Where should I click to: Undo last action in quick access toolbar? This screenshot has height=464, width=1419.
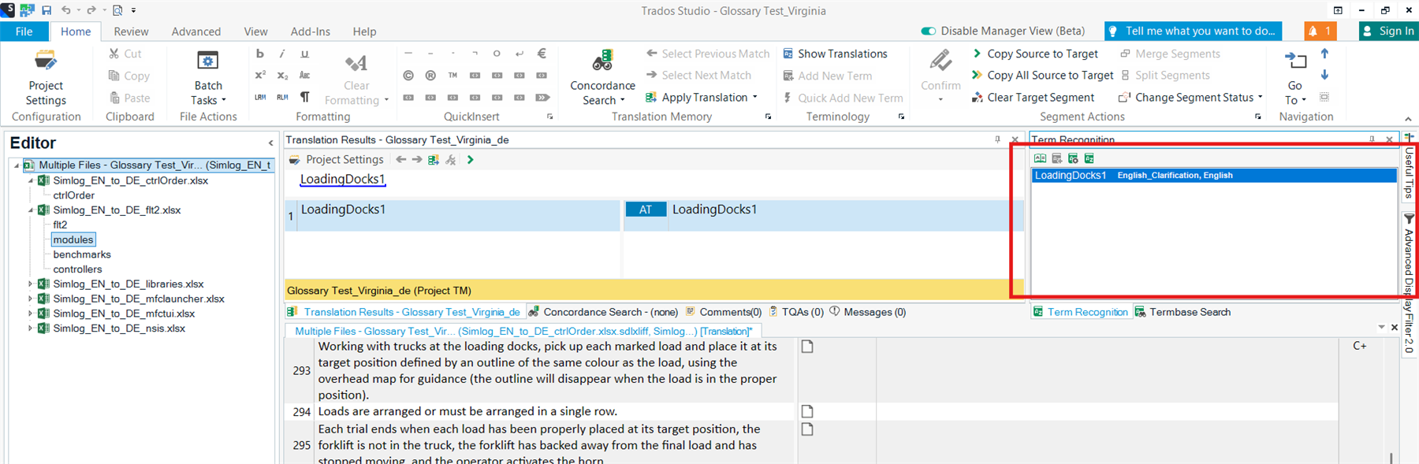pyautogui.click(x=66, y=10)
